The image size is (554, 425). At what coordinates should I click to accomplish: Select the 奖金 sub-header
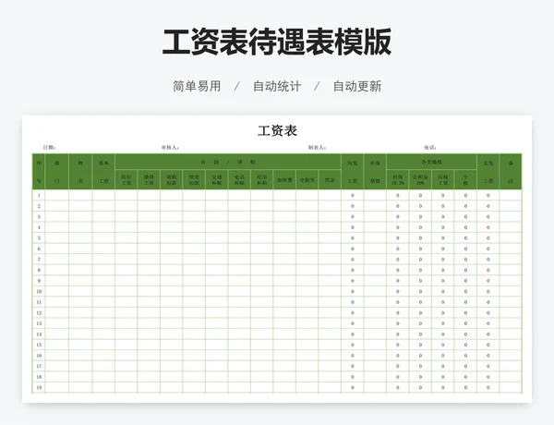pos(330,179)
